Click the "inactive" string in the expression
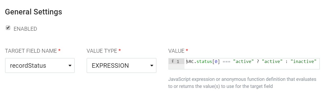Viewport: 323px width, 95px height. click(303, 62)
